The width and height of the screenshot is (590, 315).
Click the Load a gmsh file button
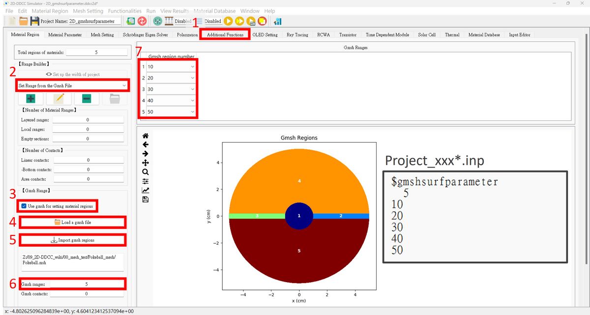pos(72,222)
